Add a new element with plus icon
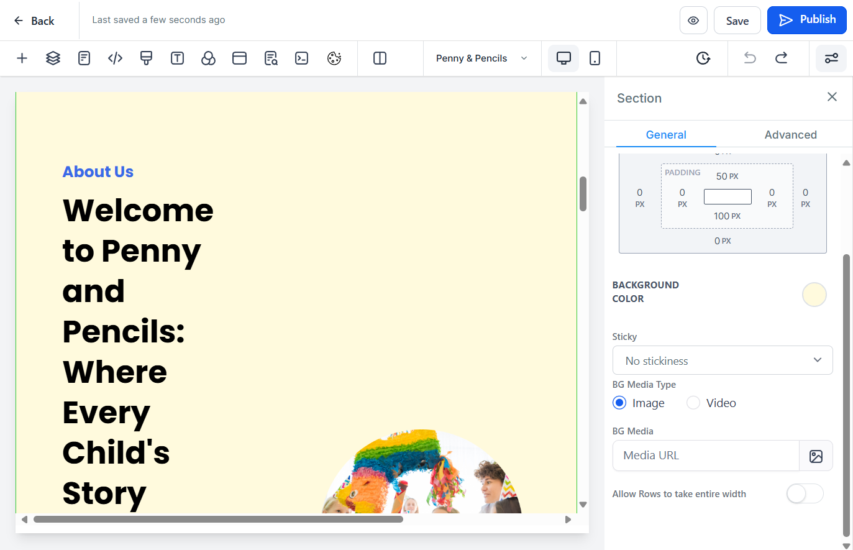This screenshot has width=853, height=550. click(22, 58)
